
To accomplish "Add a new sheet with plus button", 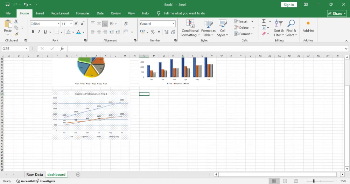I will (78, 175).
